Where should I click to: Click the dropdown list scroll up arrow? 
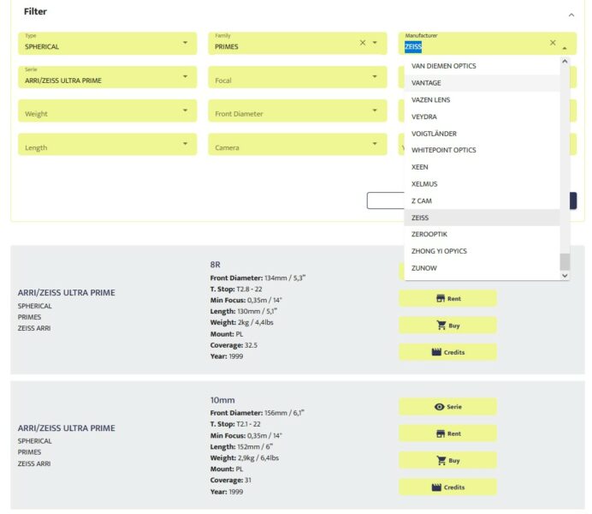tap(565, 61)
